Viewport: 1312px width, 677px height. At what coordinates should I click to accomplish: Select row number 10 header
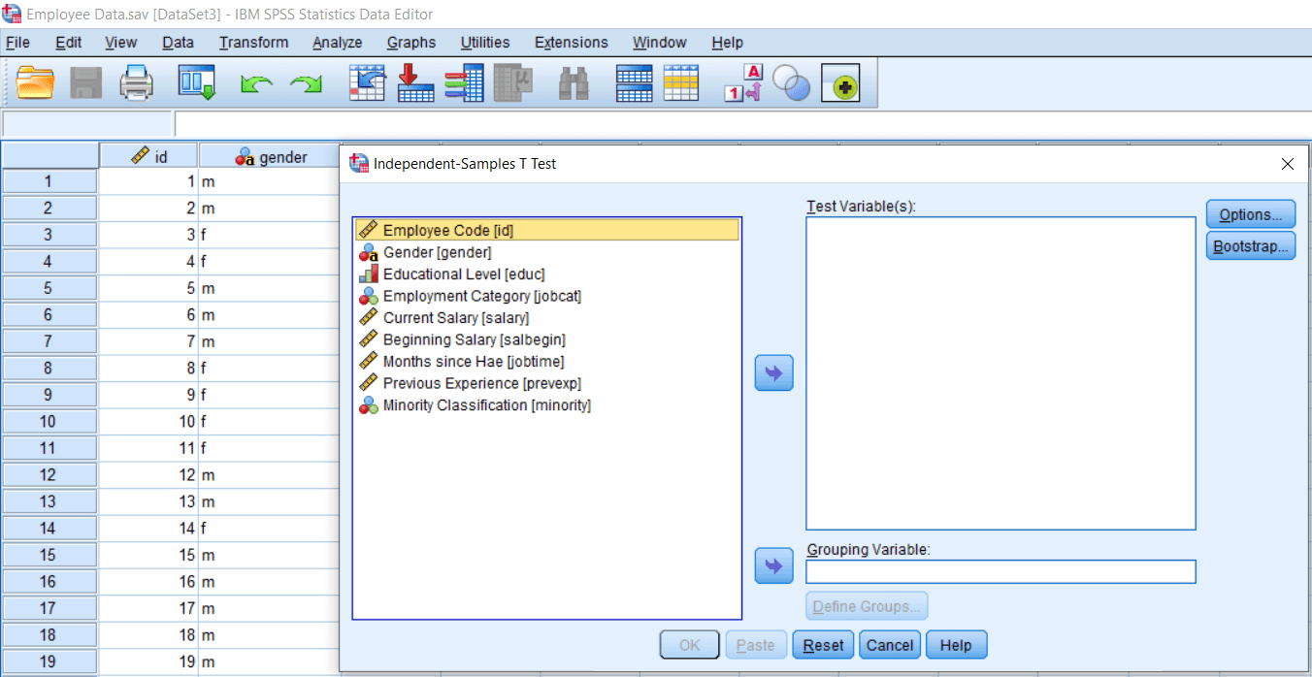(x=49, y=422)
